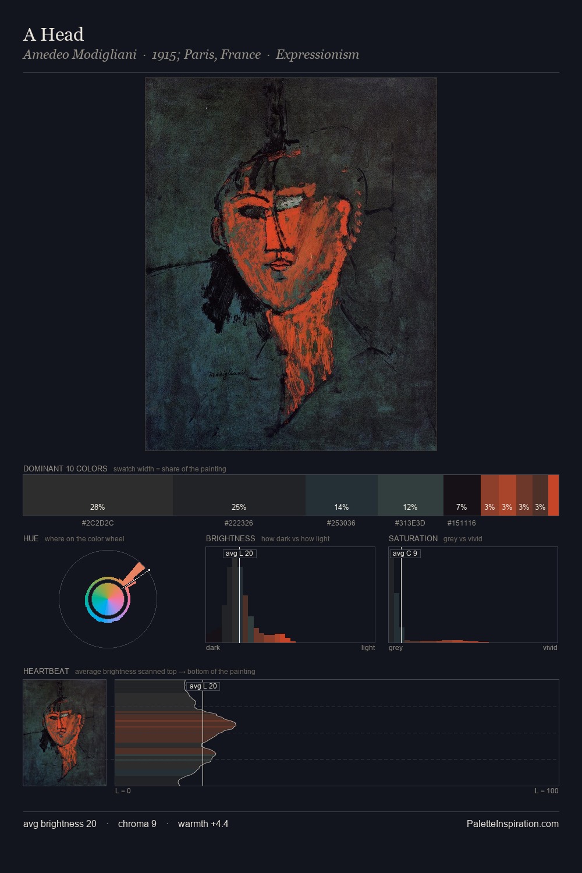Click '1915; Paris, France' text

click(x=206, y=55)
